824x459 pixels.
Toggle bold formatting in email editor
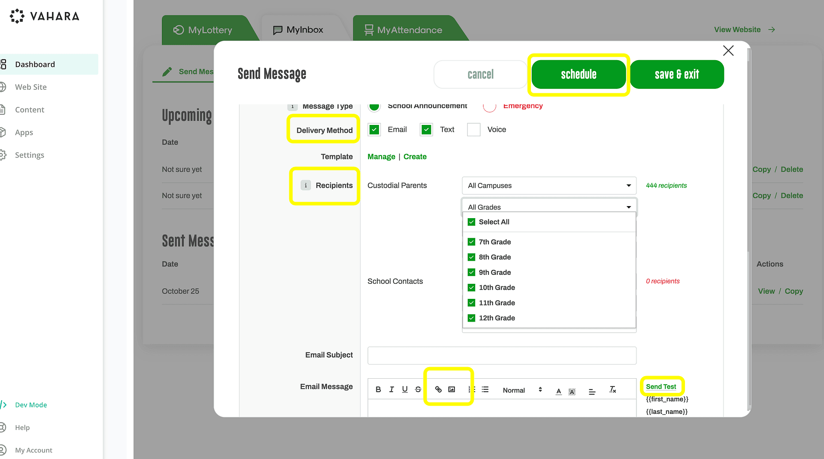378,389
